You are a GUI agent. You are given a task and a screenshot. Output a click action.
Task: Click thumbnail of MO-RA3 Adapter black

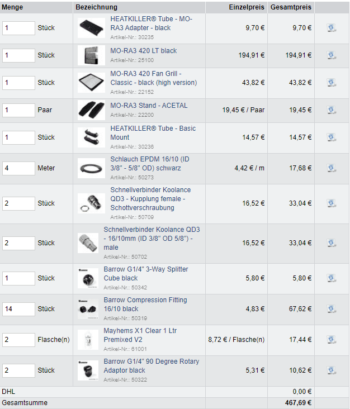[91, 28]
